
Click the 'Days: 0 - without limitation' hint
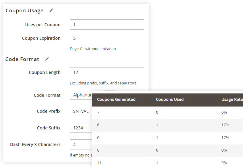tap(93, 49)
